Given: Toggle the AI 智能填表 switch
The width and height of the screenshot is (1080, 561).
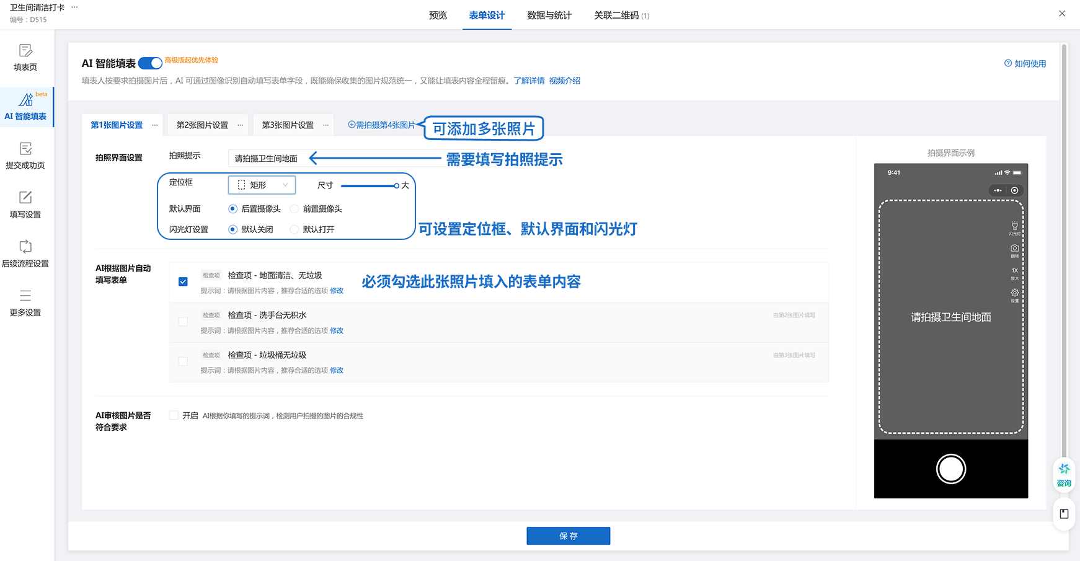Looking at the screenshot, I should (x=150, y=63).
